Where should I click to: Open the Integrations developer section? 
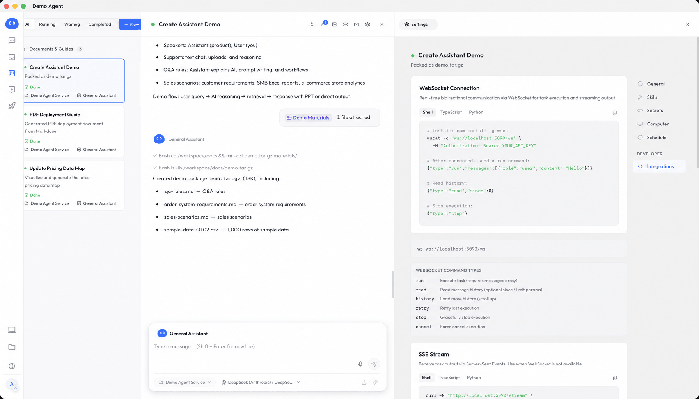click(x=659, y=166)
